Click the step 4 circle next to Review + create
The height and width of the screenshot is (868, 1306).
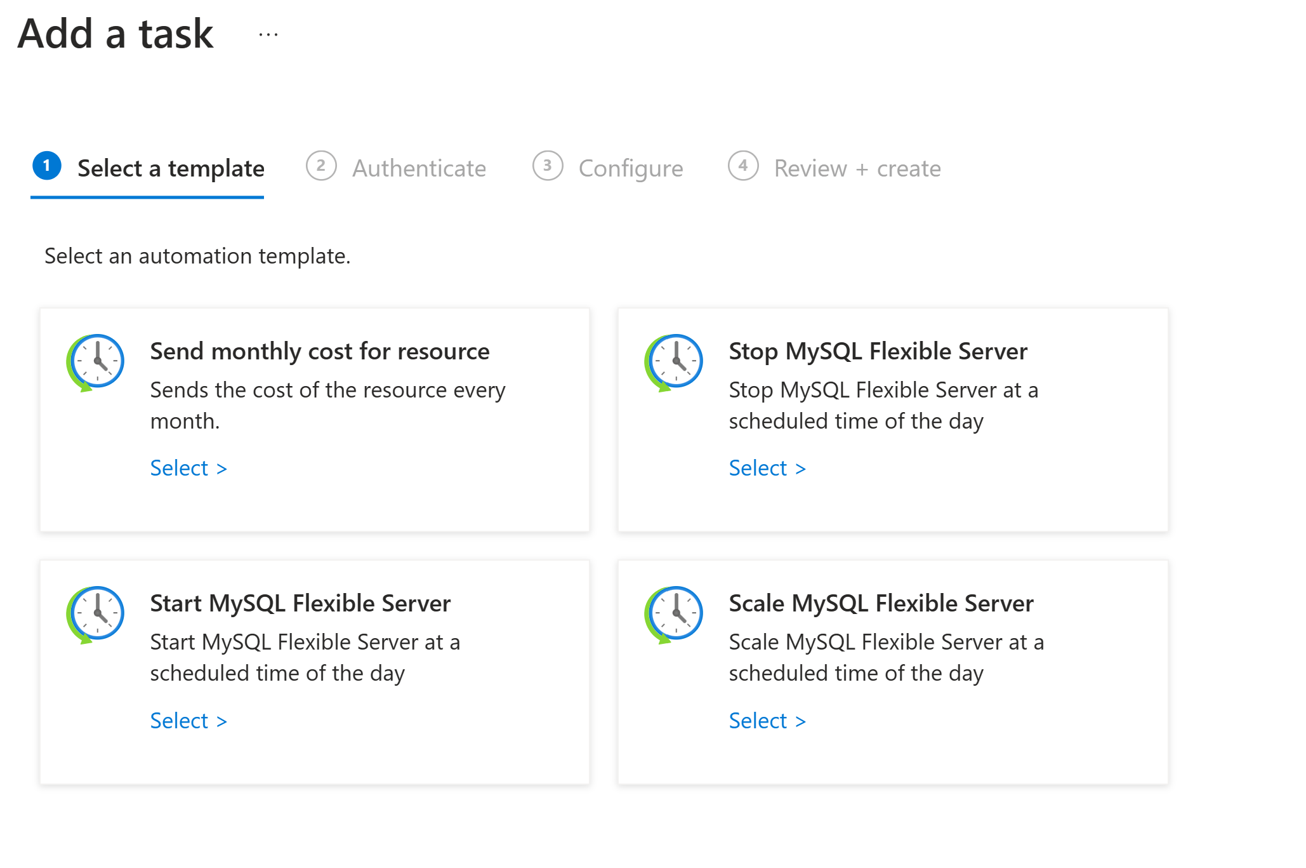(742, 167)
